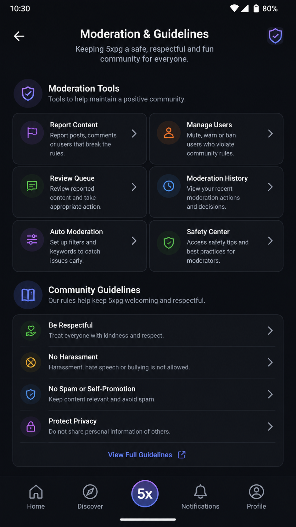The image size is (296, 527).
Task: Tap the Auto Moderation sliders icon
Action: (32, 240)
